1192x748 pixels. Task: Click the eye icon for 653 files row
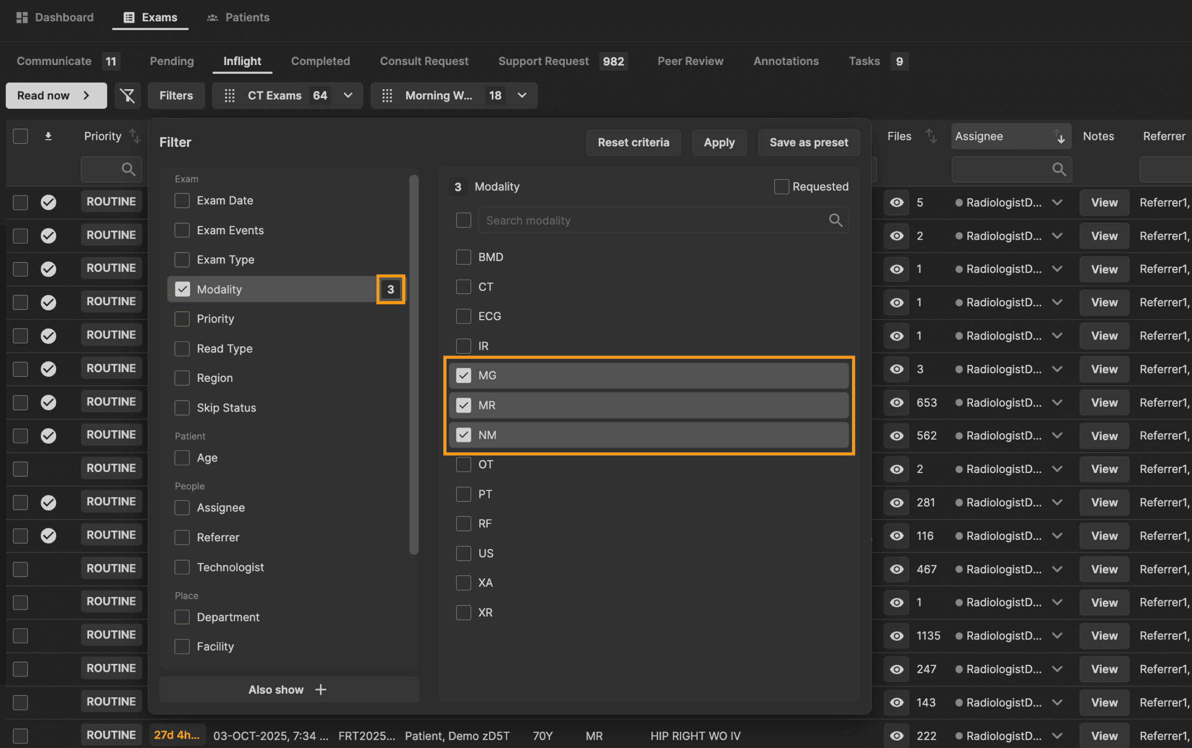pyautogui.click(x=896, y=403)
